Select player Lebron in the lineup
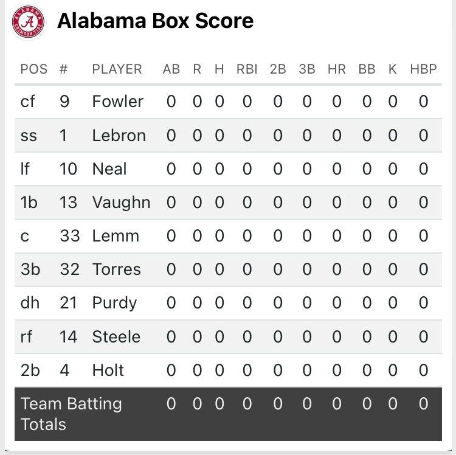The width and height of the screenshot is (456, 455). click(x=119, y=135)
